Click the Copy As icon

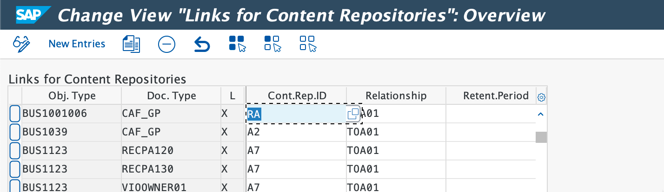131,44
